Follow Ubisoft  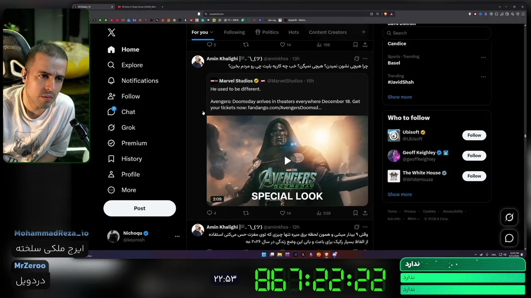click(x=474, y=135)
